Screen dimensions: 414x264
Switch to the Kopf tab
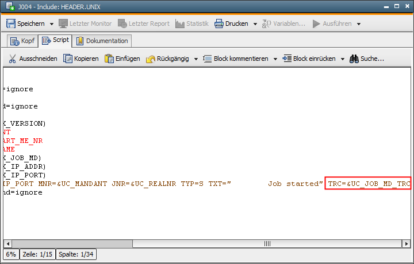coord(22,41)
